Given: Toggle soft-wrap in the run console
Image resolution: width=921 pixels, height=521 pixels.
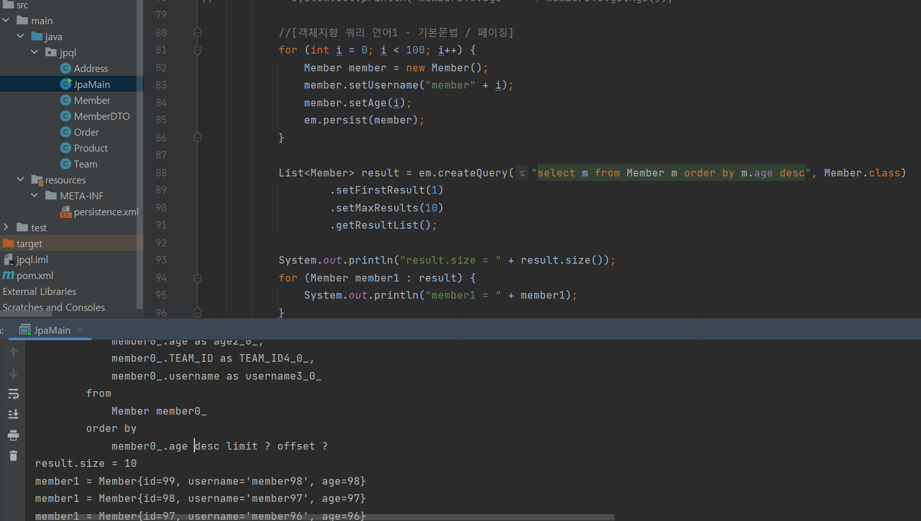Looking at the screenshot, I should point(13,394).
